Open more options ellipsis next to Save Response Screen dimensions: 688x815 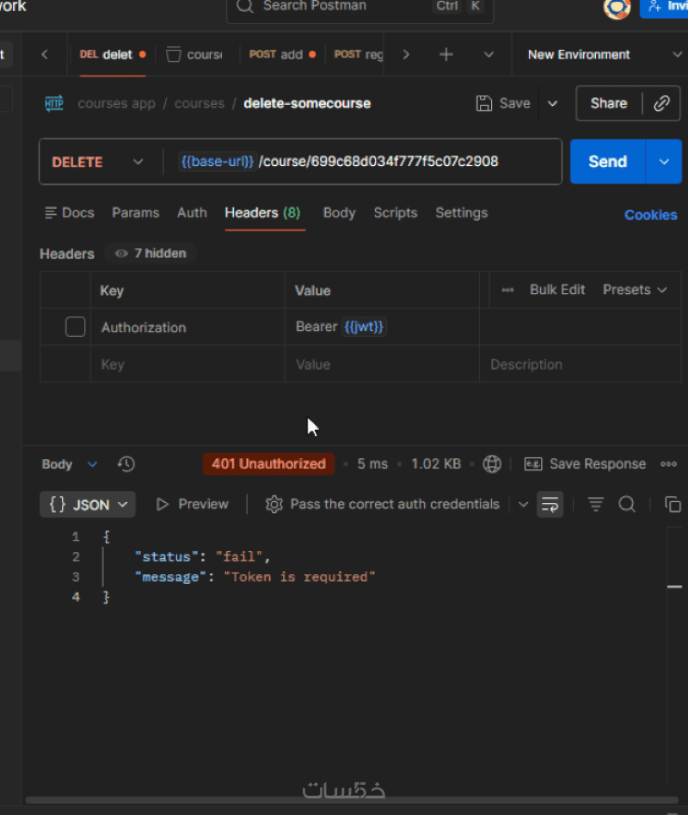coord(668,464)
